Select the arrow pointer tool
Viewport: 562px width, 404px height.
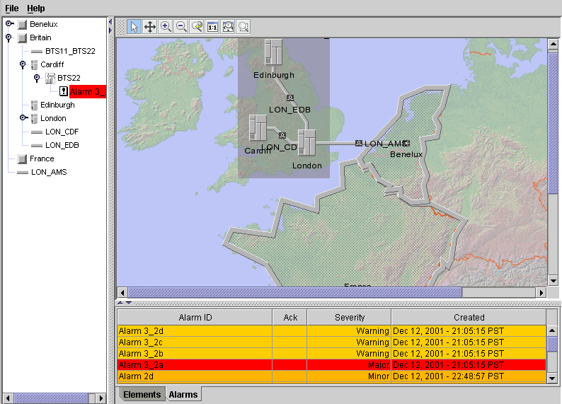(134, 27)
